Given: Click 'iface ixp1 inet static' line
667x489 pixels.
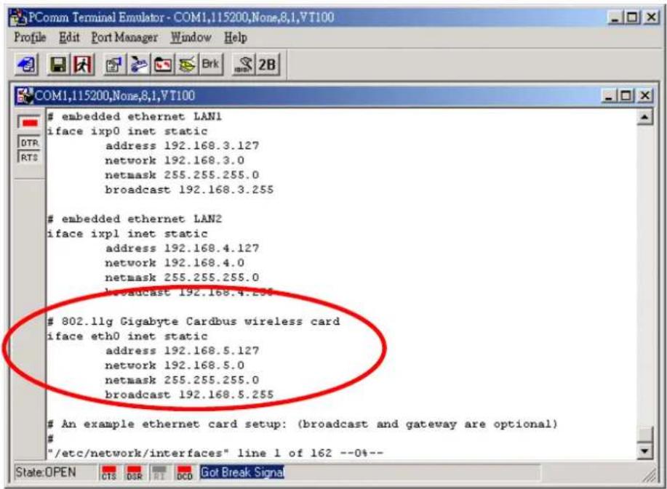Looking at the screenshot, I should click(127, 234).
